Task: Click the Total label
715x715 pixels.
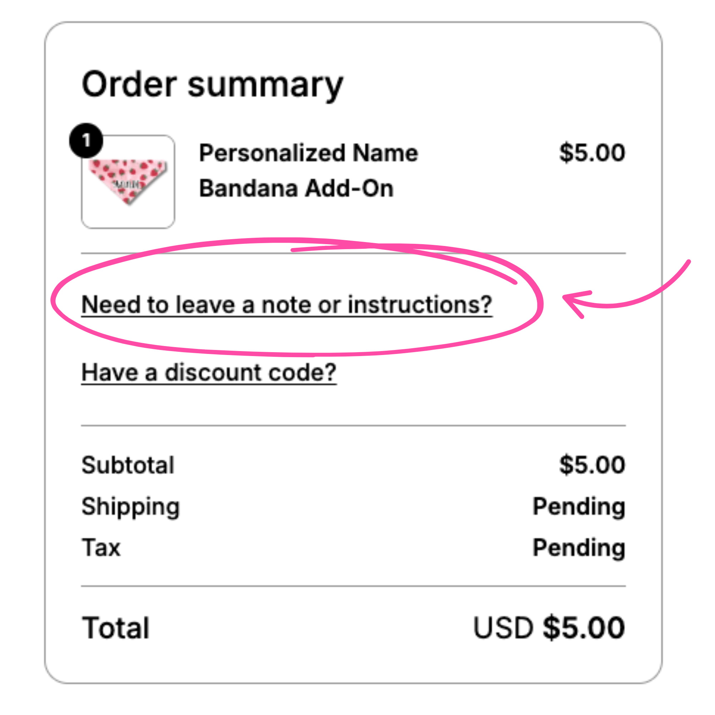Action: pos(115,628)
